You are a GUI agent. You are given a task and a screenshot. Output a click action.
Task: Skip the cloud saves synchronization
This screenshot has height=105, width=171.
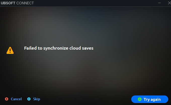[x=36, y=99]
